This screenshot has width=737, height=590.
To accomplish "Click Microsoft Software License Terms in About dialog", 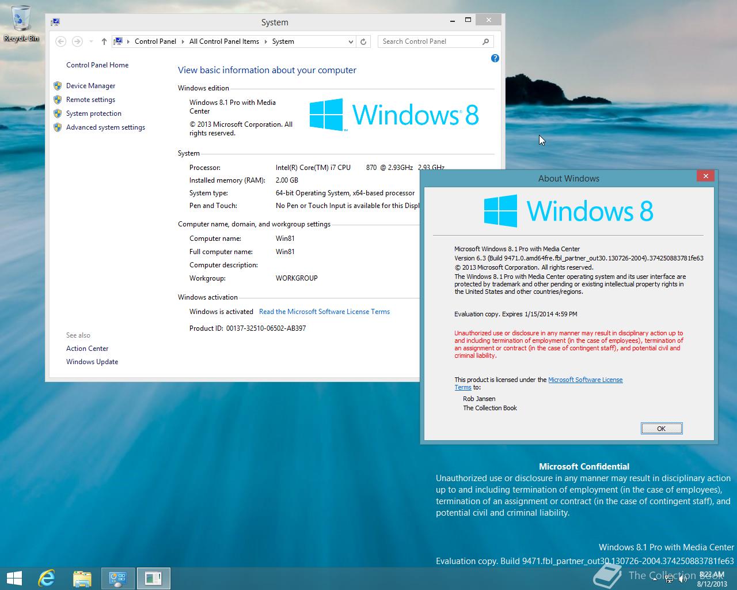I will tap(585, 380).
